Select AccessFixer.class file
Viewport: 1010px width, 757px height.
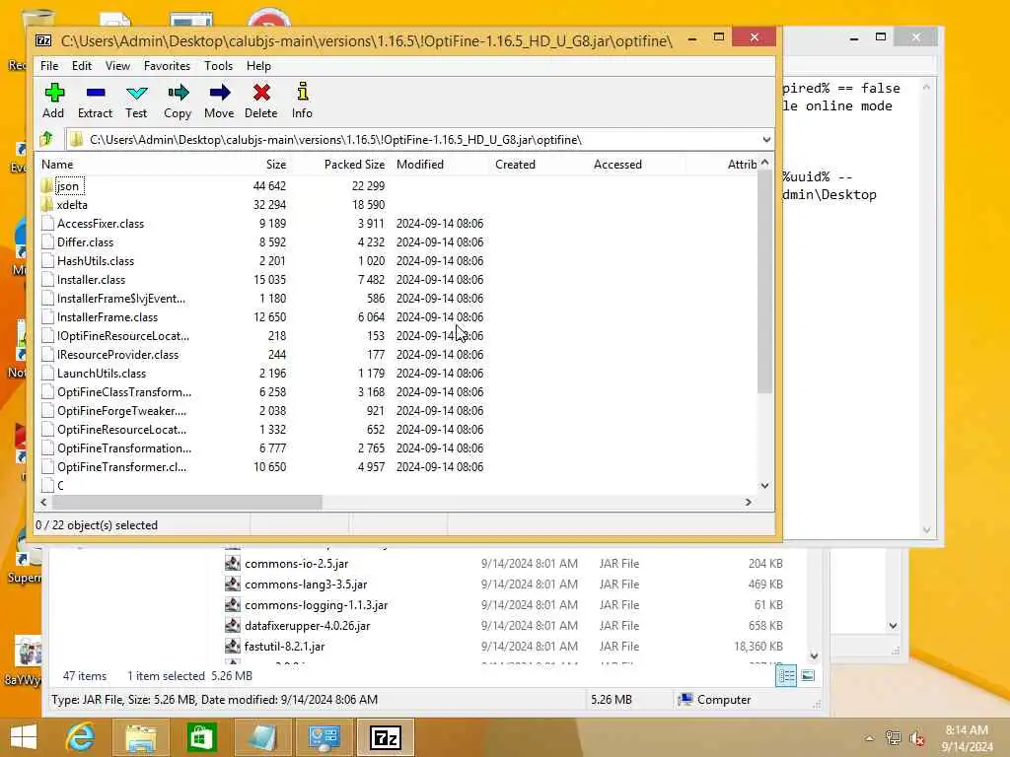pos(101,224)
